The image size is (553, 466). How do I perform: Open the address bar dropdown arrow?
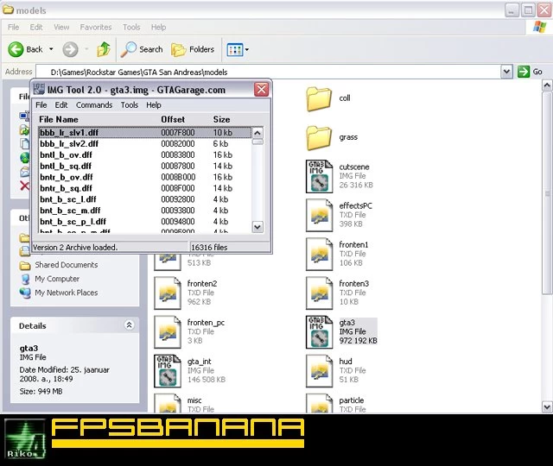tap(506, 72)
